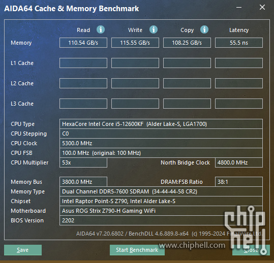This screenshot has width=274, height=263.
Task: Click the CPU Type label
Action: pos(22,124)
